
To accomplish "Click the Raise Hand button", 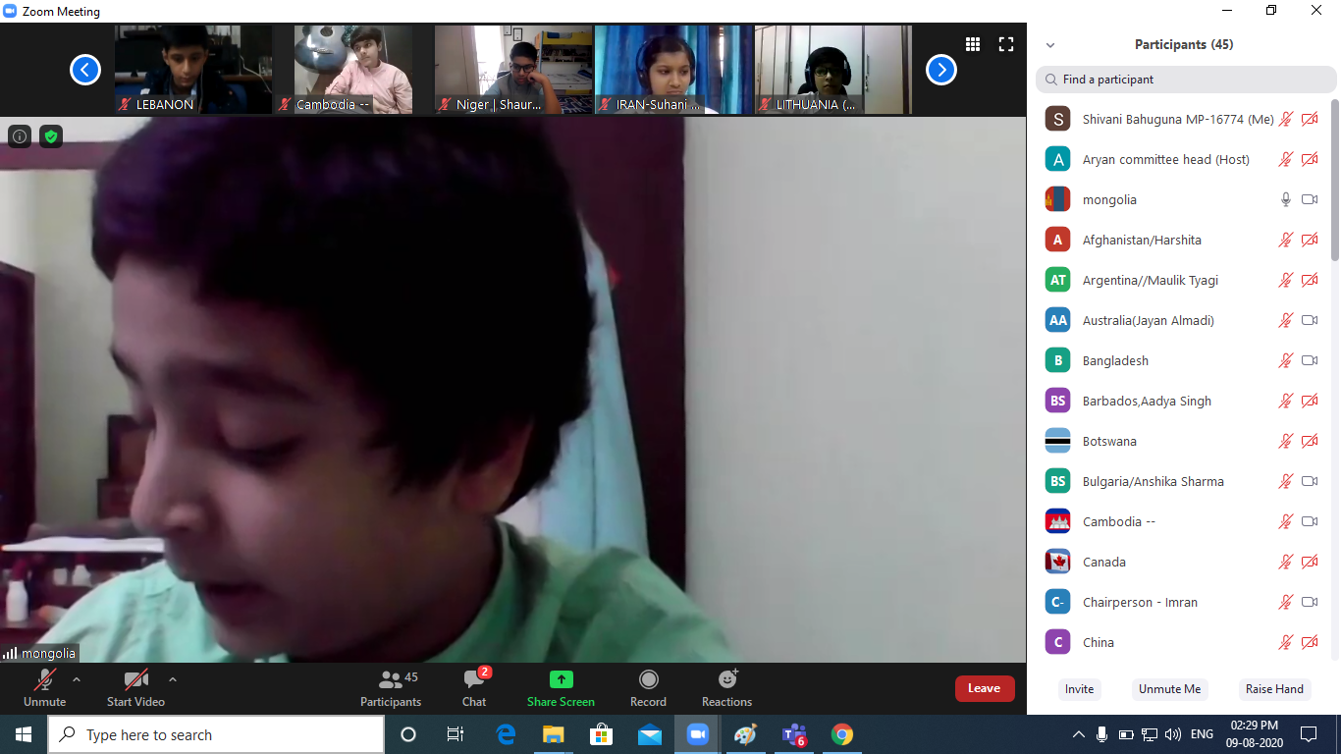I will coord(1274,689).
